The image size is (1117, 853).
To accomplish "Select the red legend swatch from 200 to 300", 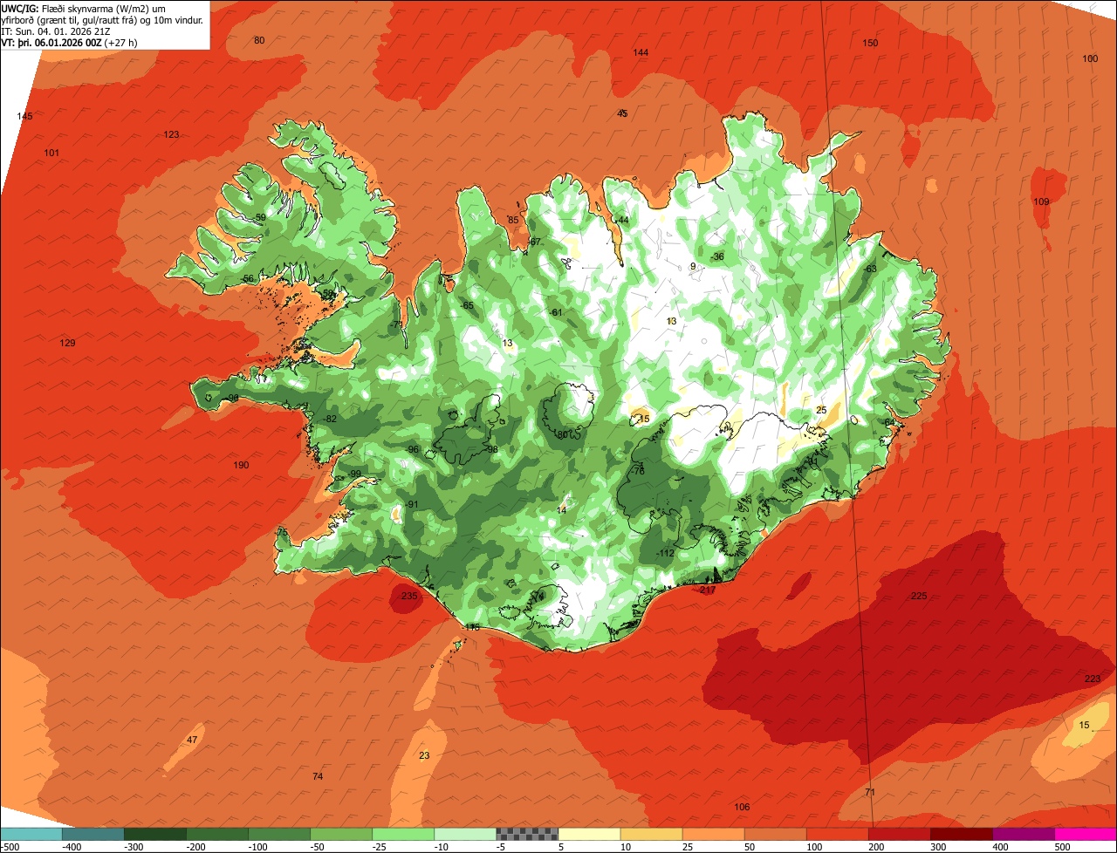I will tap(900, 834).
